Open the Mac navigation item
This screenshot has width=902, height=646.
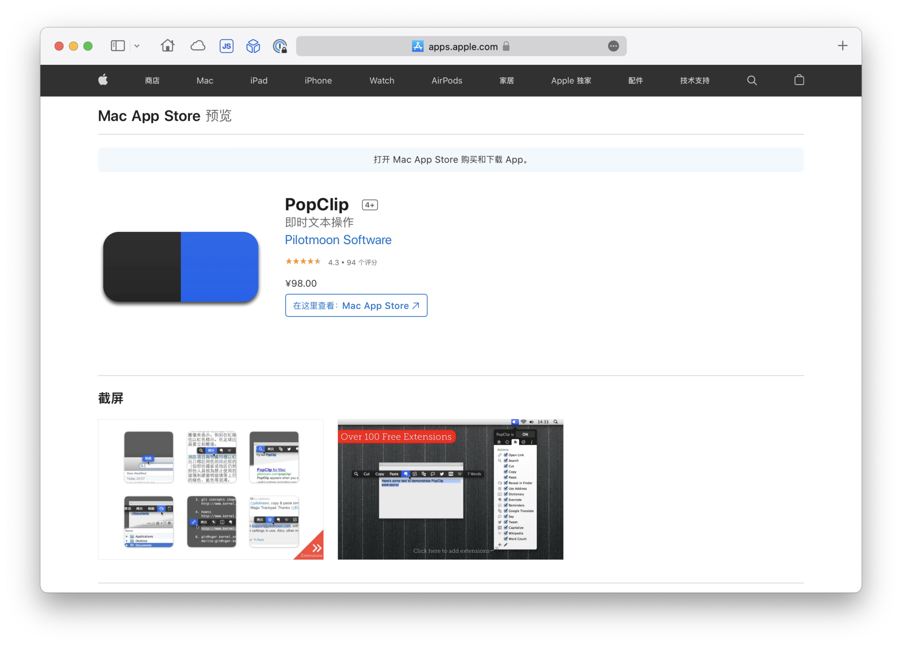coord(205,80)
